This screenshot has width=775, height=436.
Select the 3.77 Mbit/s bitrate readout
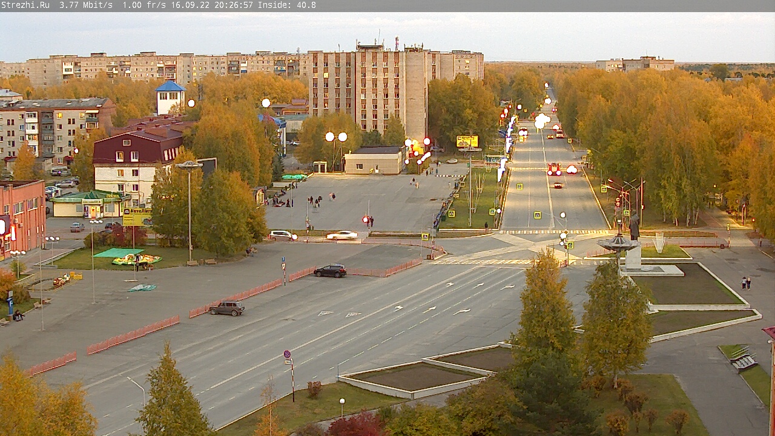(86, 5)
